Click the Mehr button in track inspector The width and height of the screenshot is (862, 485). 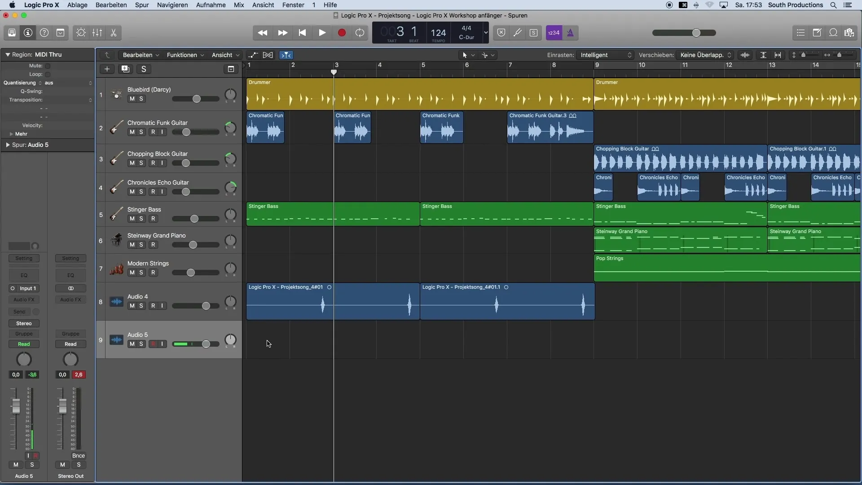(21, 134)
